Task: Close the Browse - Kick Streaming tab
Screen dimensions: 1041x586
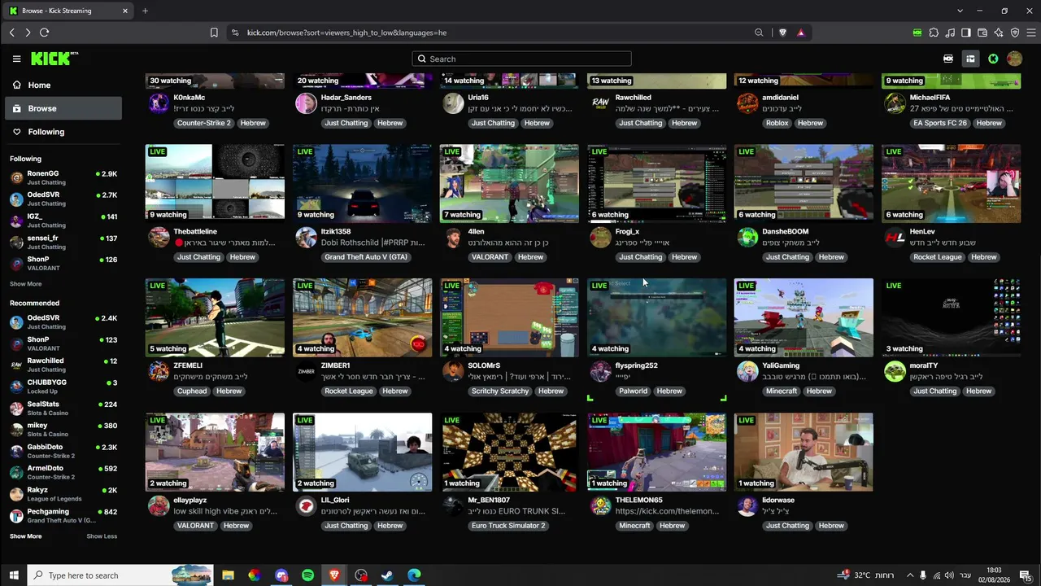Action: tap(125, 11)
